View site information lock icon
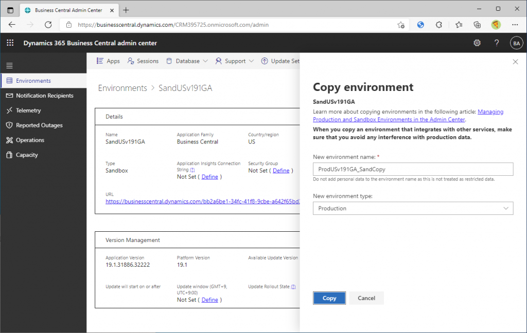 tap(69, 25)
